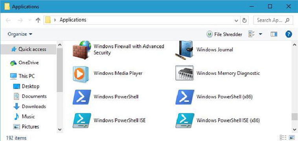
Task: Expand the address bar history dropdown
Action: (x=237, y=20)
